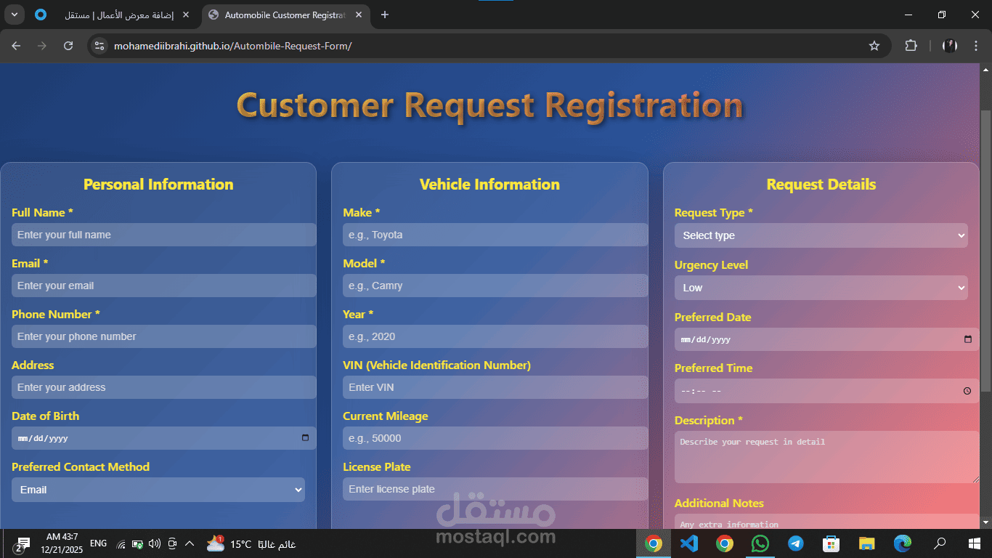Reload the page with refresh icon

coord(68,46)
